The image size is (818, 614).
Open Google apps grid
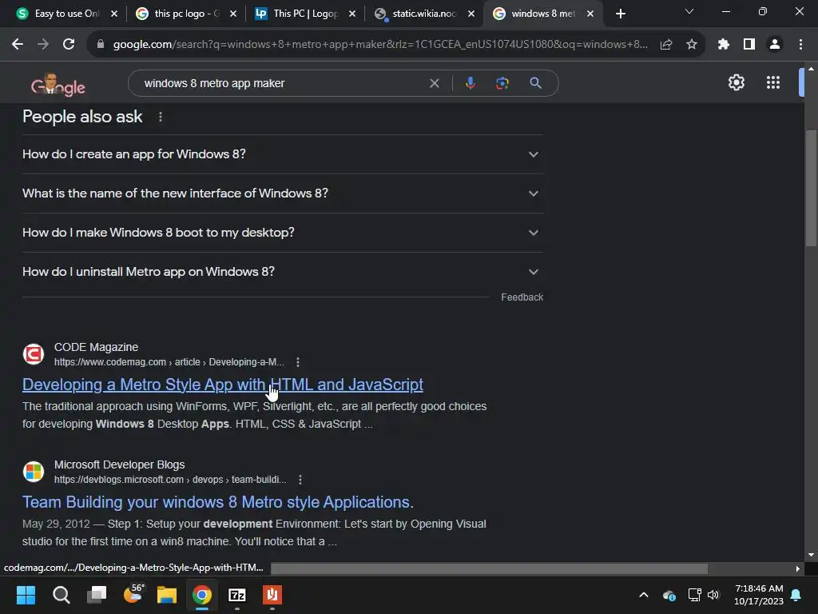773,82
